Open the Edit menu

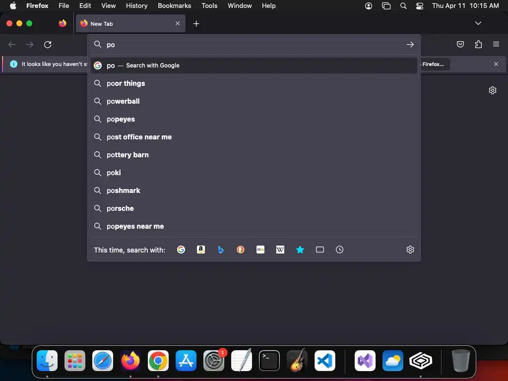tap(85, 6)
